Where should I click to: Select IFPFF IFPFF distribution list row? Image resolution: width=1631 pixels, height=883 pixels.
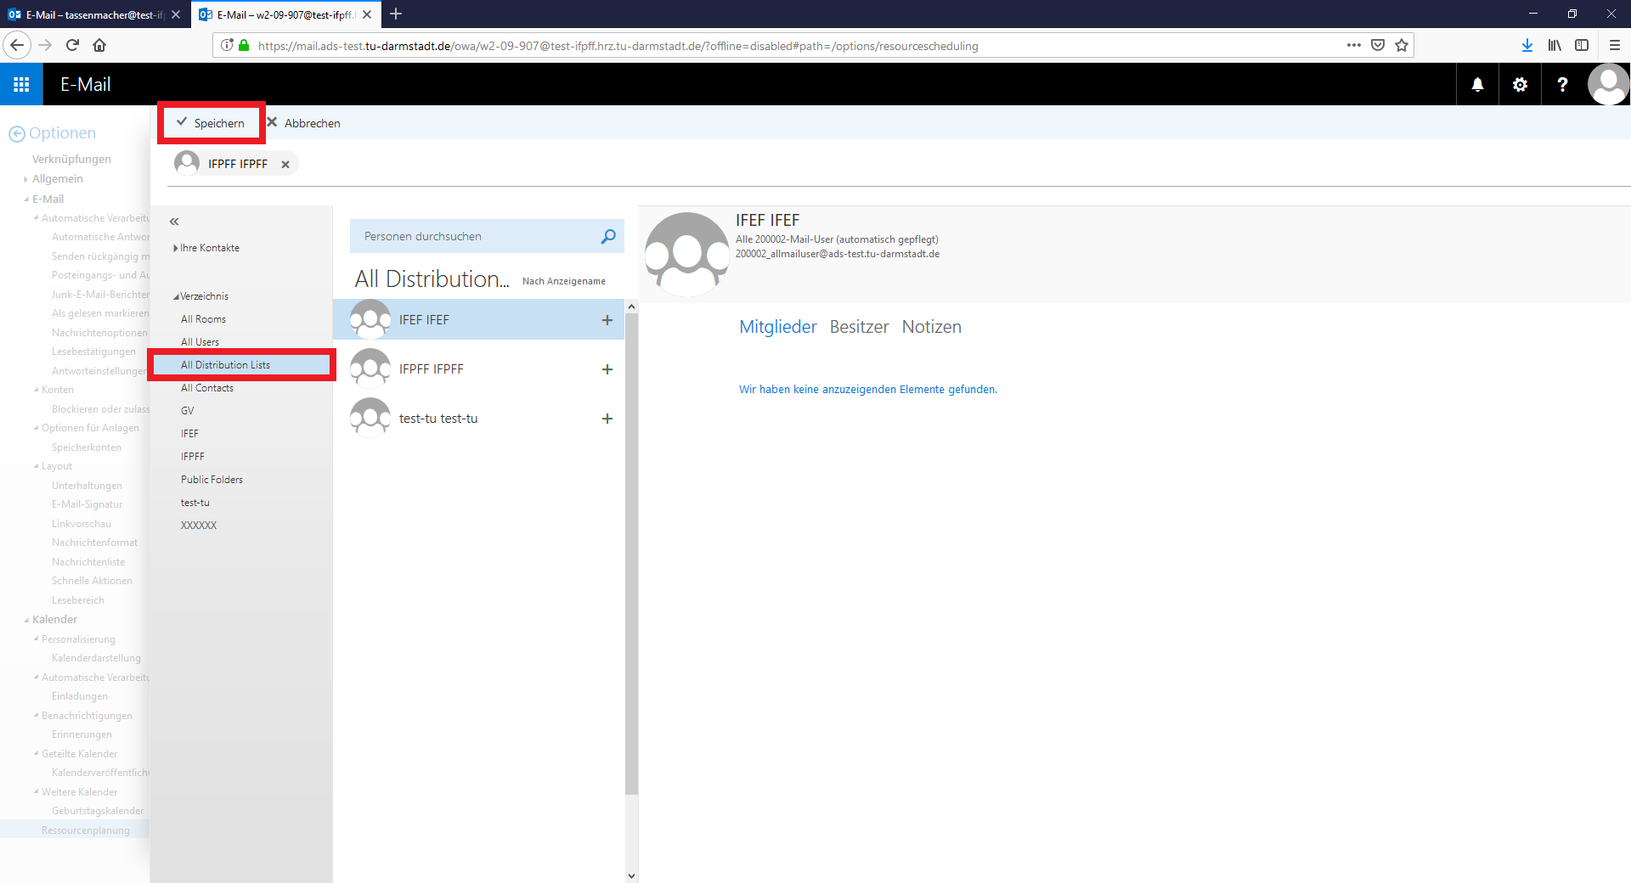(478, 369)
